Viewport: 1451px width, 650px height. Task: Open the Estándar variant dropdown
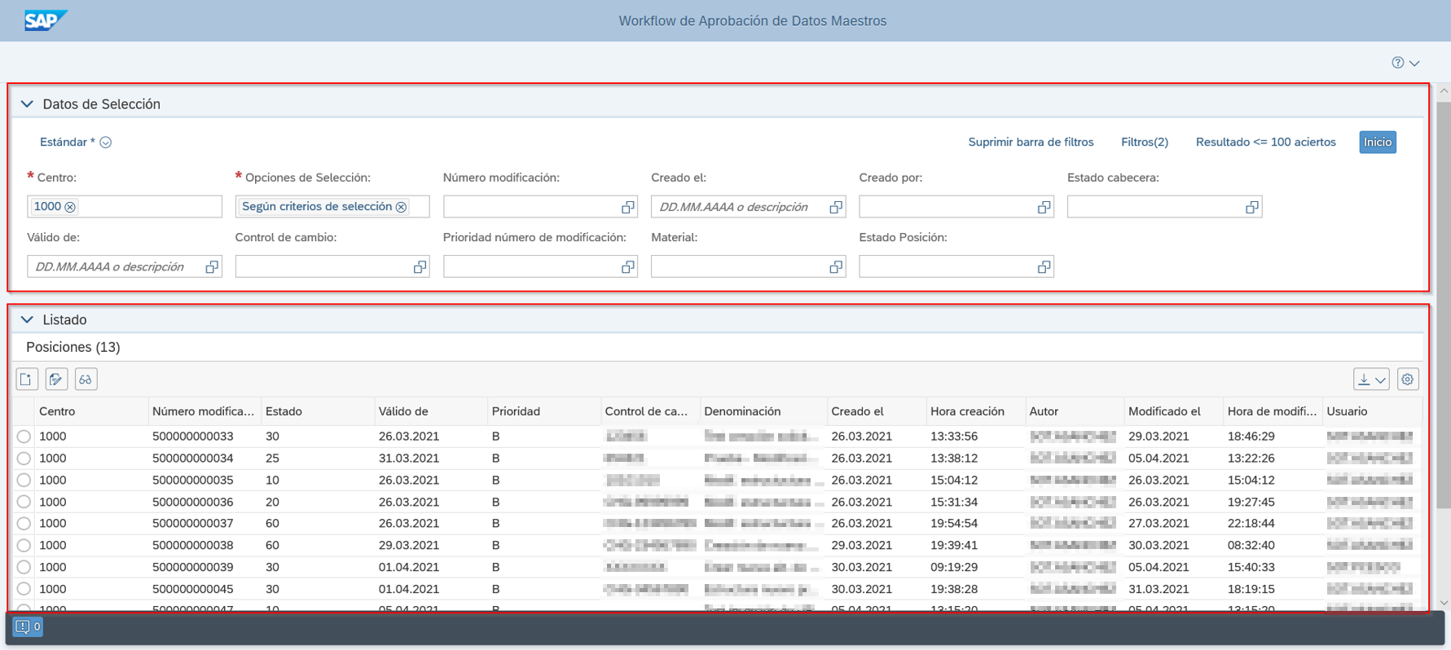point(106,143)
